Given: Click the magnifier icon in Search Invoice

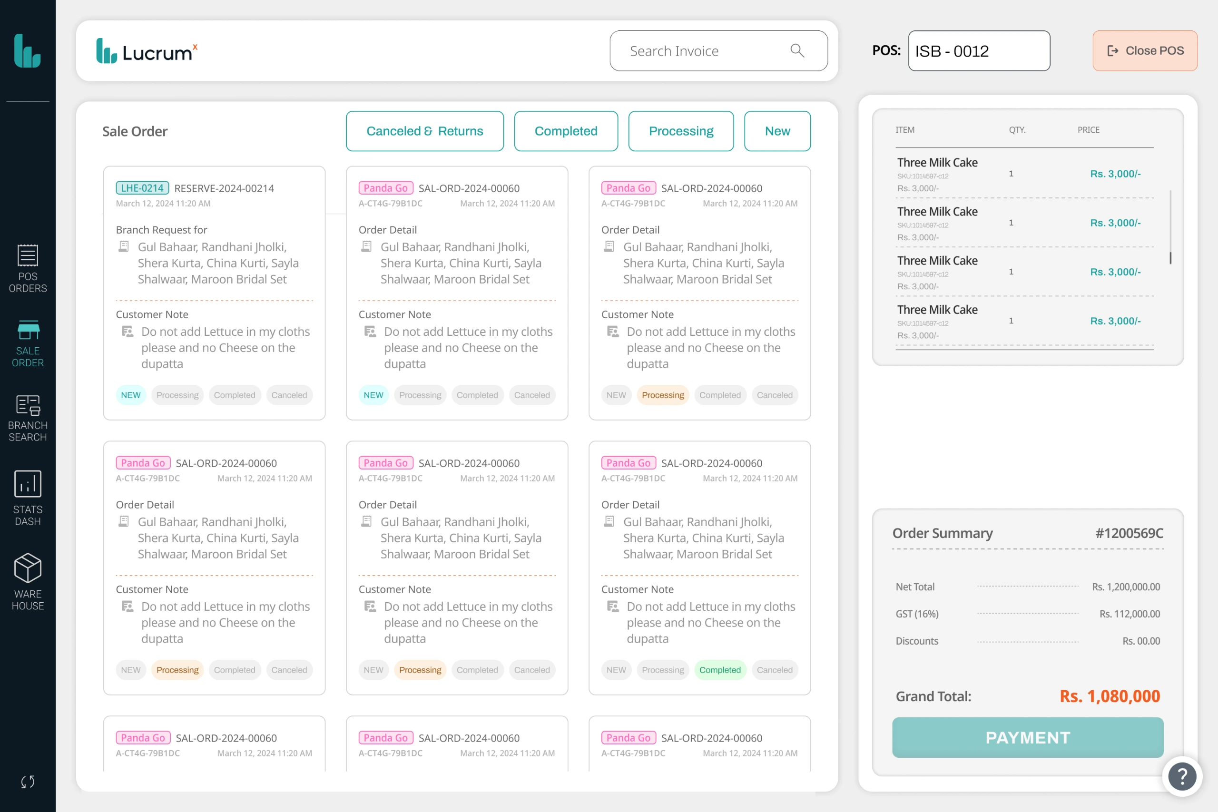Looking at the screenshot, I should pos(797,51).
